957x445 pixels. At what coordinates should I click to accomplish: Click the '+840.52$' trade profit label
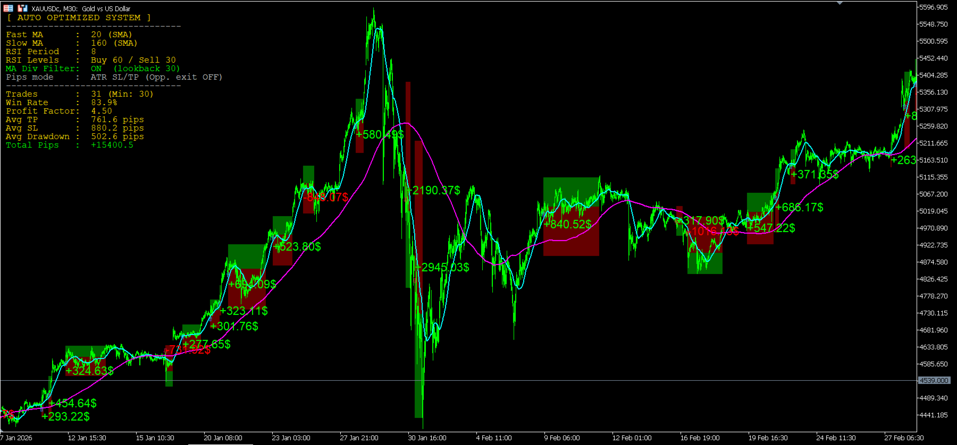coord(568,224)
